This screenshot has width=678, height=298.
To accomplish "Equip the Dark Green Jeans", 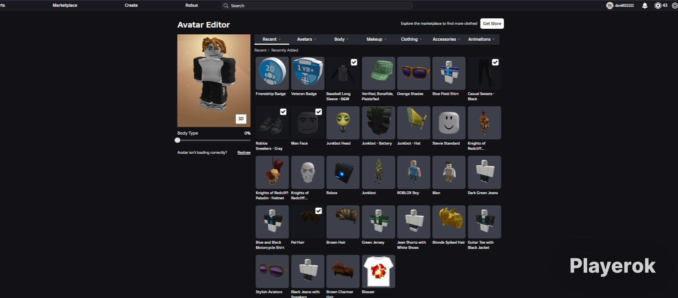I will point(484,172).
